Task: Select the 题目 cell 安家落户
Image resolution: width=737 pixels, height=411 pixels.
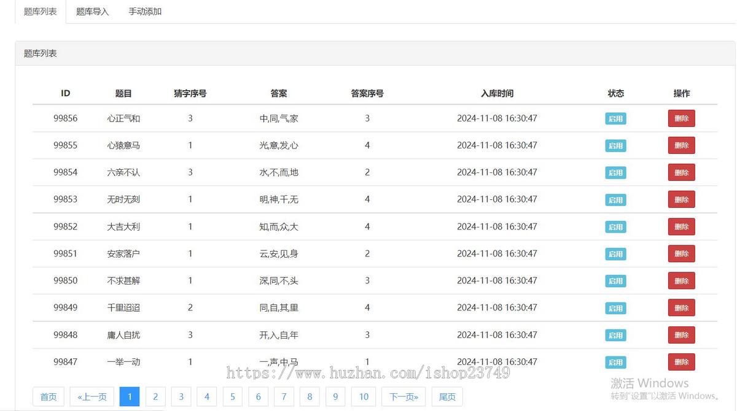Action: point(123,253)
